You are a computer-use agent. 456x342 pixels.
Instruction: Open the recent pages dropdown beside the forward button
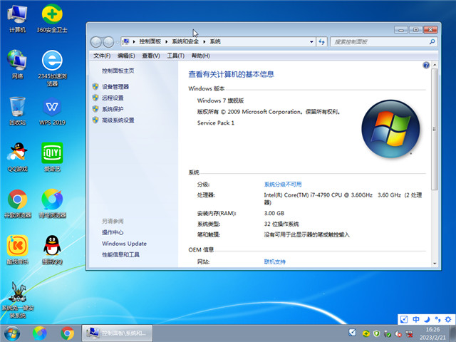pyautogui.click(x=117, y=42)
